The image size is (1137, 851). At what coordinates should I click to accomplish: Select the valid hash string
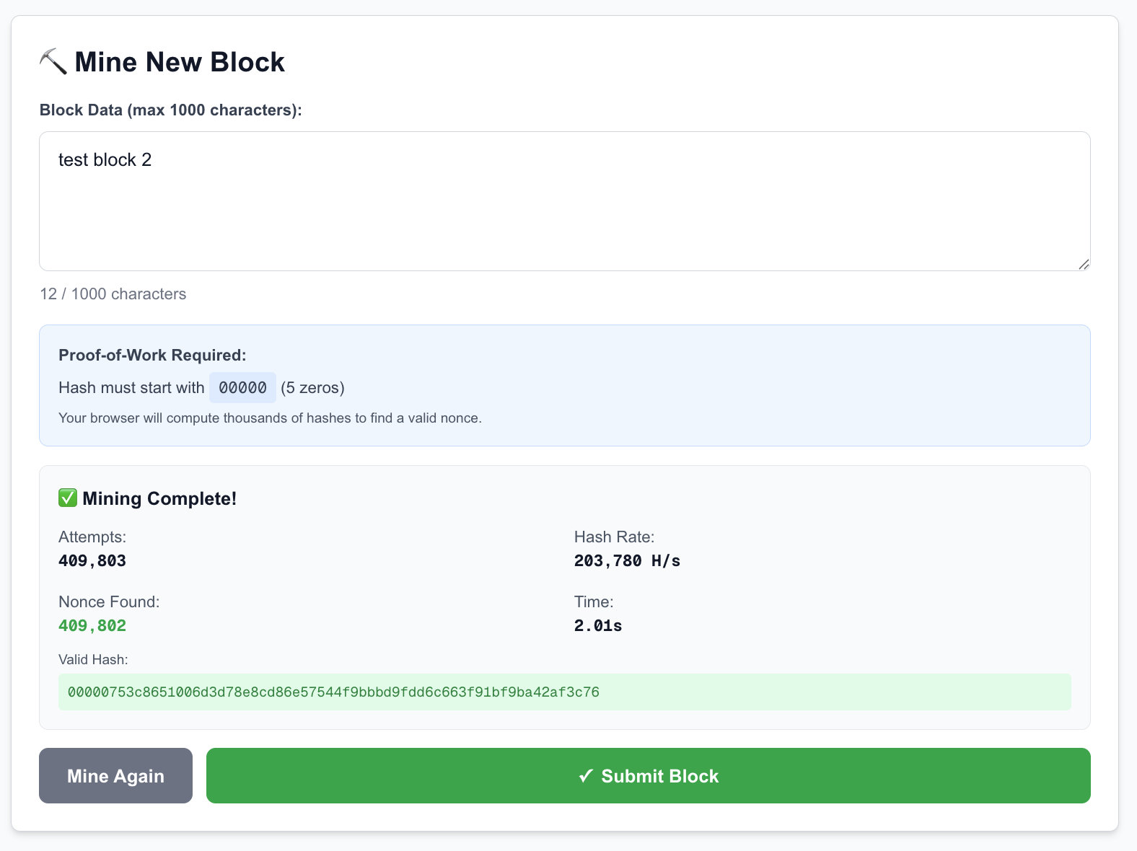[333, 692]
